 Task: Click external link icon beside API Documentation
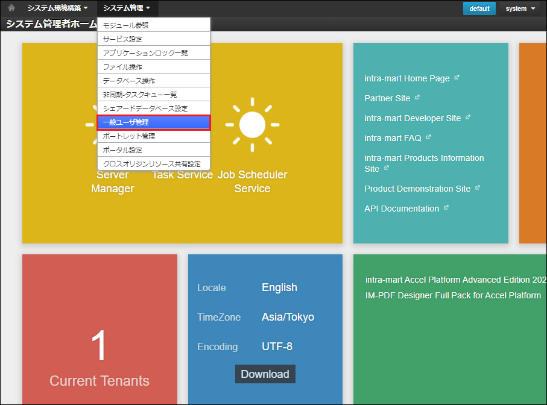446,208
